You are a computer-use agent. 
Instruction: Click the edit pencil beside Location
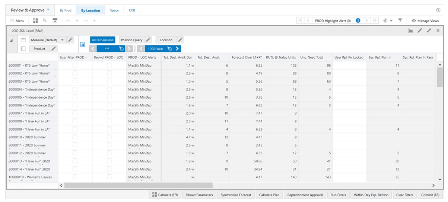[180, 40]
